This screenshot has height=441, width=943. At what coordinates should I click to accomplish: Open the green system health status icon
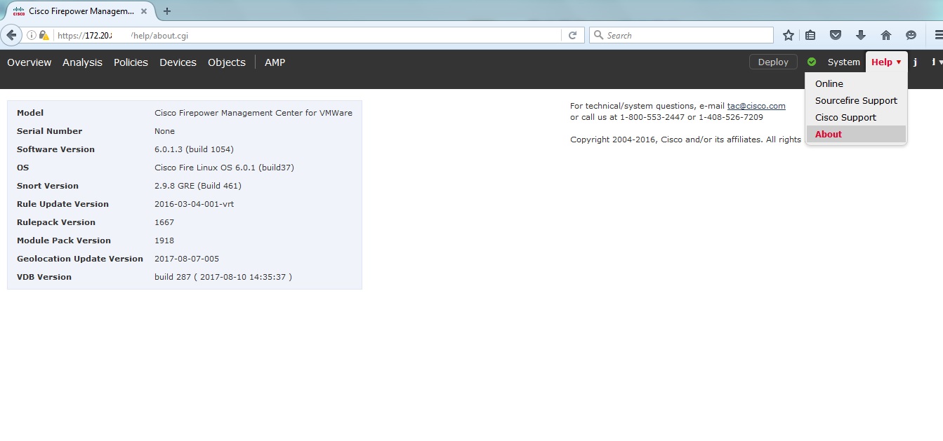click(x=812, y=62)
